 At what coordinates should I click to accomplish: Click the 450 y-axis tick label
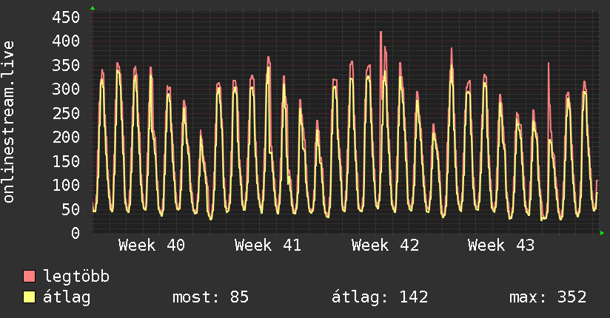click(66, 17)
